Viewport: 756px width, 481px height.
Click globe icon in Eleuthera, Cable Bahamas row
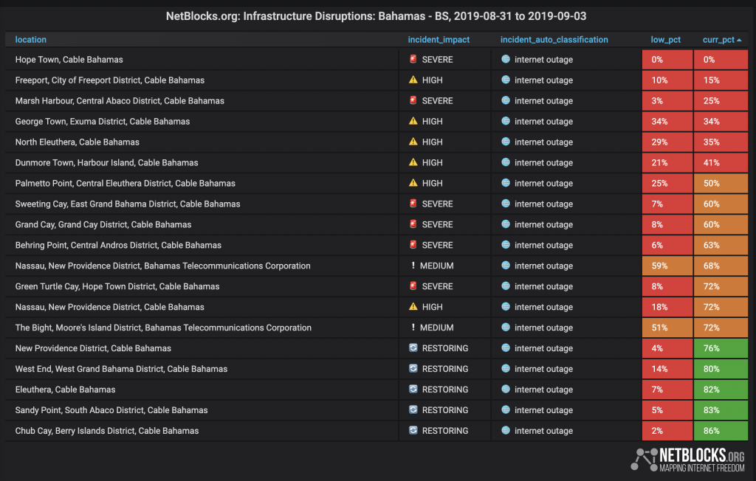(x=505, y=389)
